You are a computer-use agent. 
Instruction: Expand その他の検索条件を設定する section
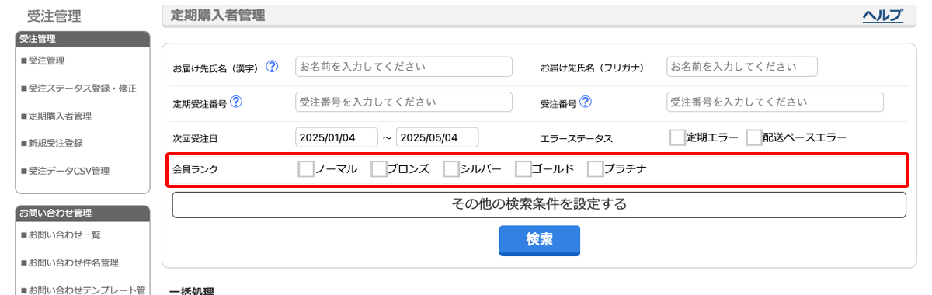pyautogui.click(x=539, y=205)
